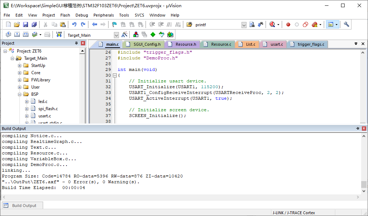The width and height of the screenshot is (368, 216).
Task: Comment out the selected lines
Action: [170, 24]
